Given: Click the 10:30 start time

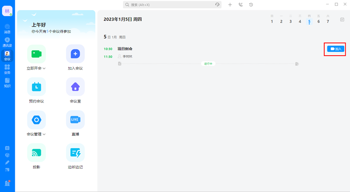Looking at the screenshot, I should click(108, 49).
